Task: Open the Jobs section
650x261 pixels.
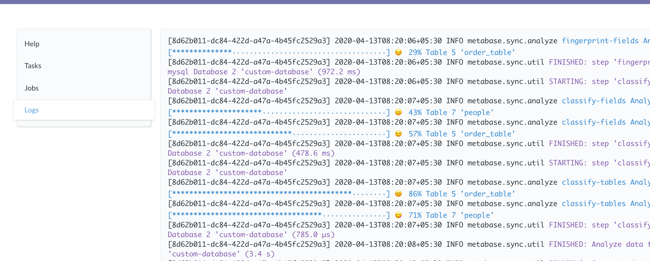Action: (x=32, y=88)
